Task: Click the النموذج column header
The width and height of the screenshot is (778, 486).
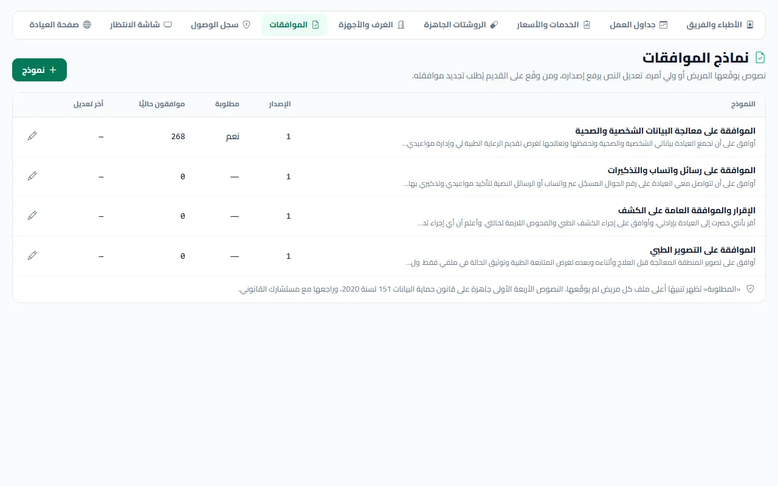Action: pyautogui.click(x=743, y=104)
